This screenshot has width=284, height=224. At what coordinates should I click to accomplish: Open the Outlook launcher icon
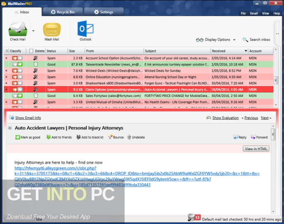(85, 28)
